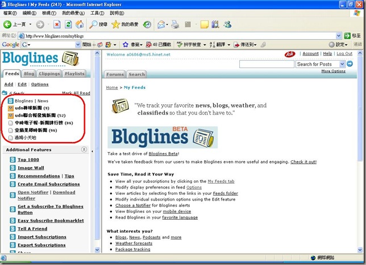Switch to the Feeds tab

pos(12,74)
